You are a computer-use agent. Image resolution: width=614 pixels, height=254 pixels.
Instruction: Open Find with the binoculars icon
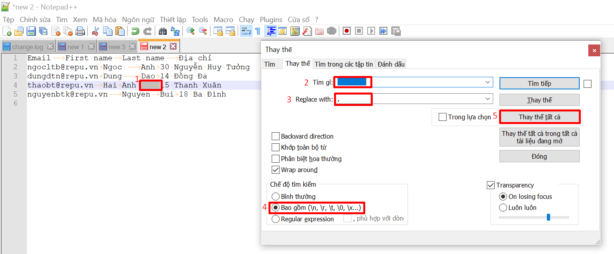(163, 31)
